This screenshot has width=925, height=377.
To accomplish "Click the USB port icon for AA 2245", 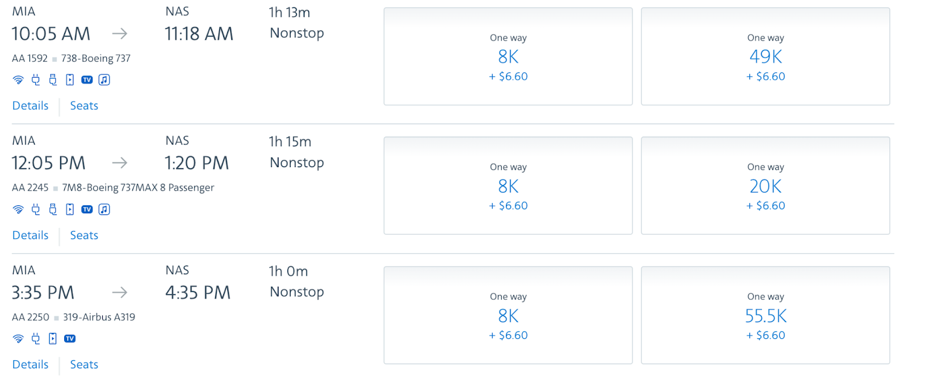I will pos(53,209).
